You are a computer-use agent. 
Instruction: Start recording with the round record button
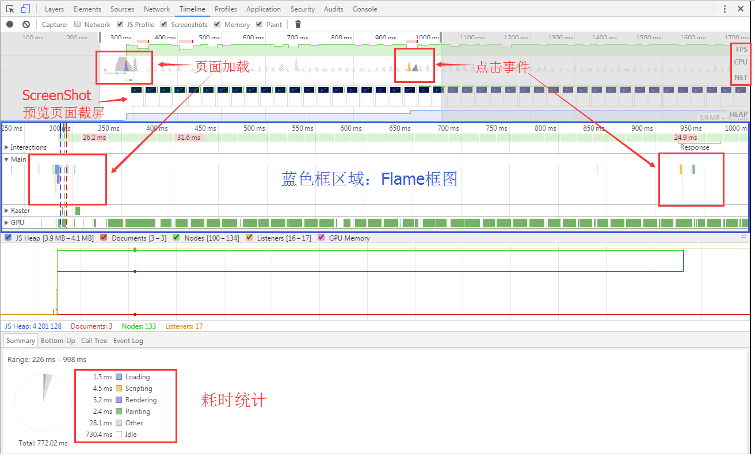pyautogui.click(x=10, y=24)
